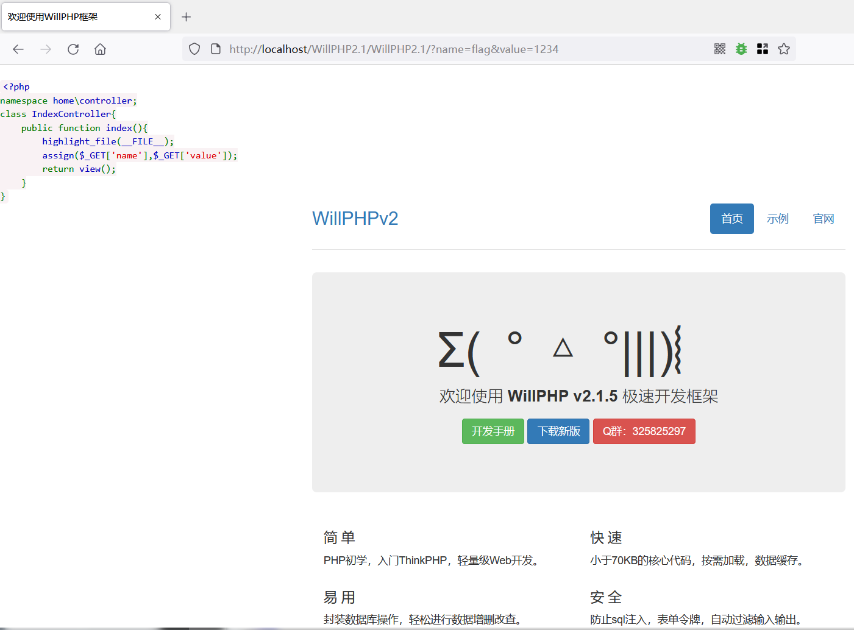Click the Q群: 325825297 red button
Image resolution: width=854 pixels, height=630 pixels.
click(x=644, y=431)
